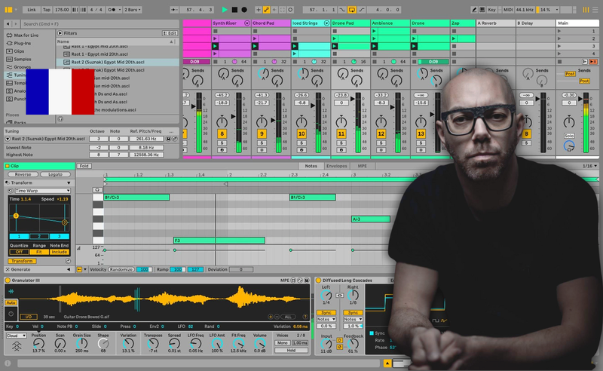Toggle the headphones preview button in piano roll

point(97,190)
